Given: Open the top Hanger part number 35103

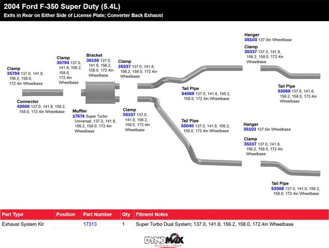Looking at the screenshot, I should [x=251, y=40].
